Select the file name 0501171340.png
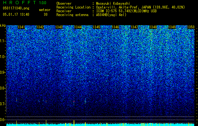The height and width of the screenshot is (126, 198). tap(16, 8)
